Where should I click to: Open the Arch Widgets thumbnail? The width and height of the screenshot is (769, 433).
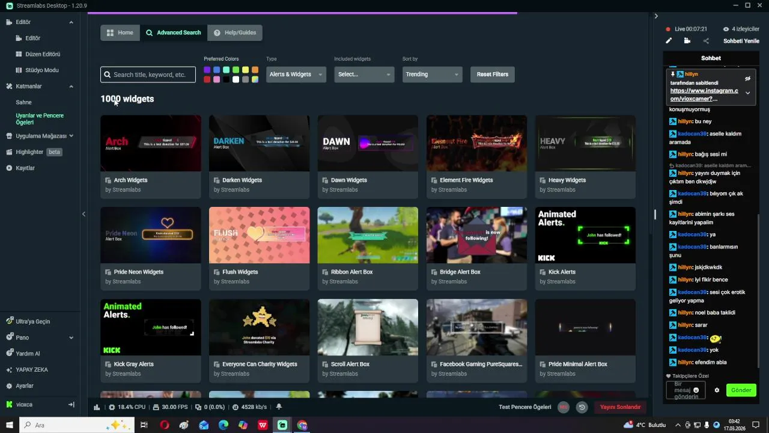pyautogui.click(x=151, y=143)
